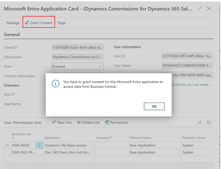The width and height of the screenshot is (221, 169).
Task: Sort by the Permission Set column header
Action: 21,136
